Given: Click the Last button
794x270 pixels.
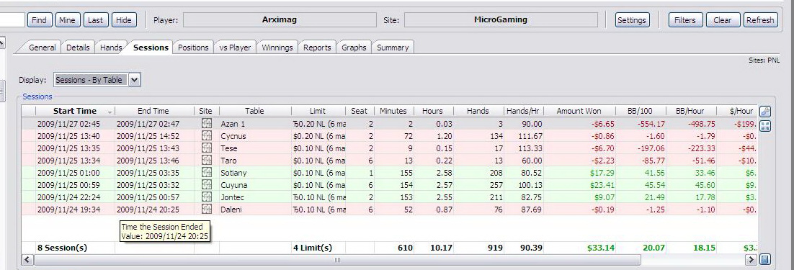Looking at the screenshot, I should click(95, 20).
